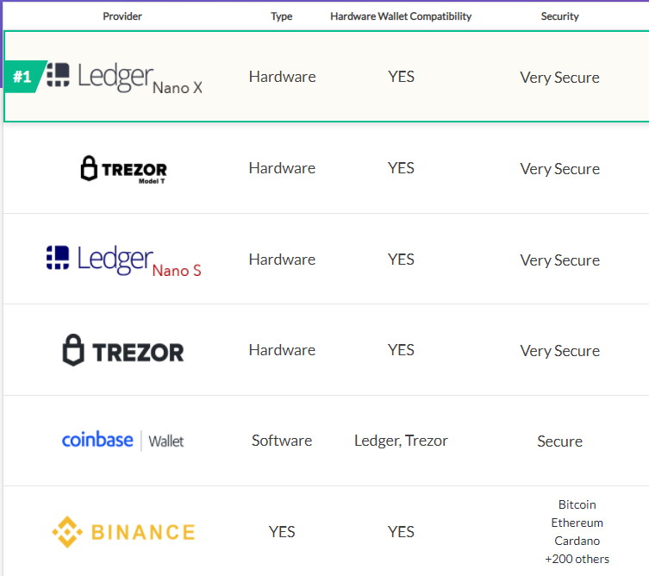Click 'Hardware' type in Trezor Model T row

click(282, 168)
